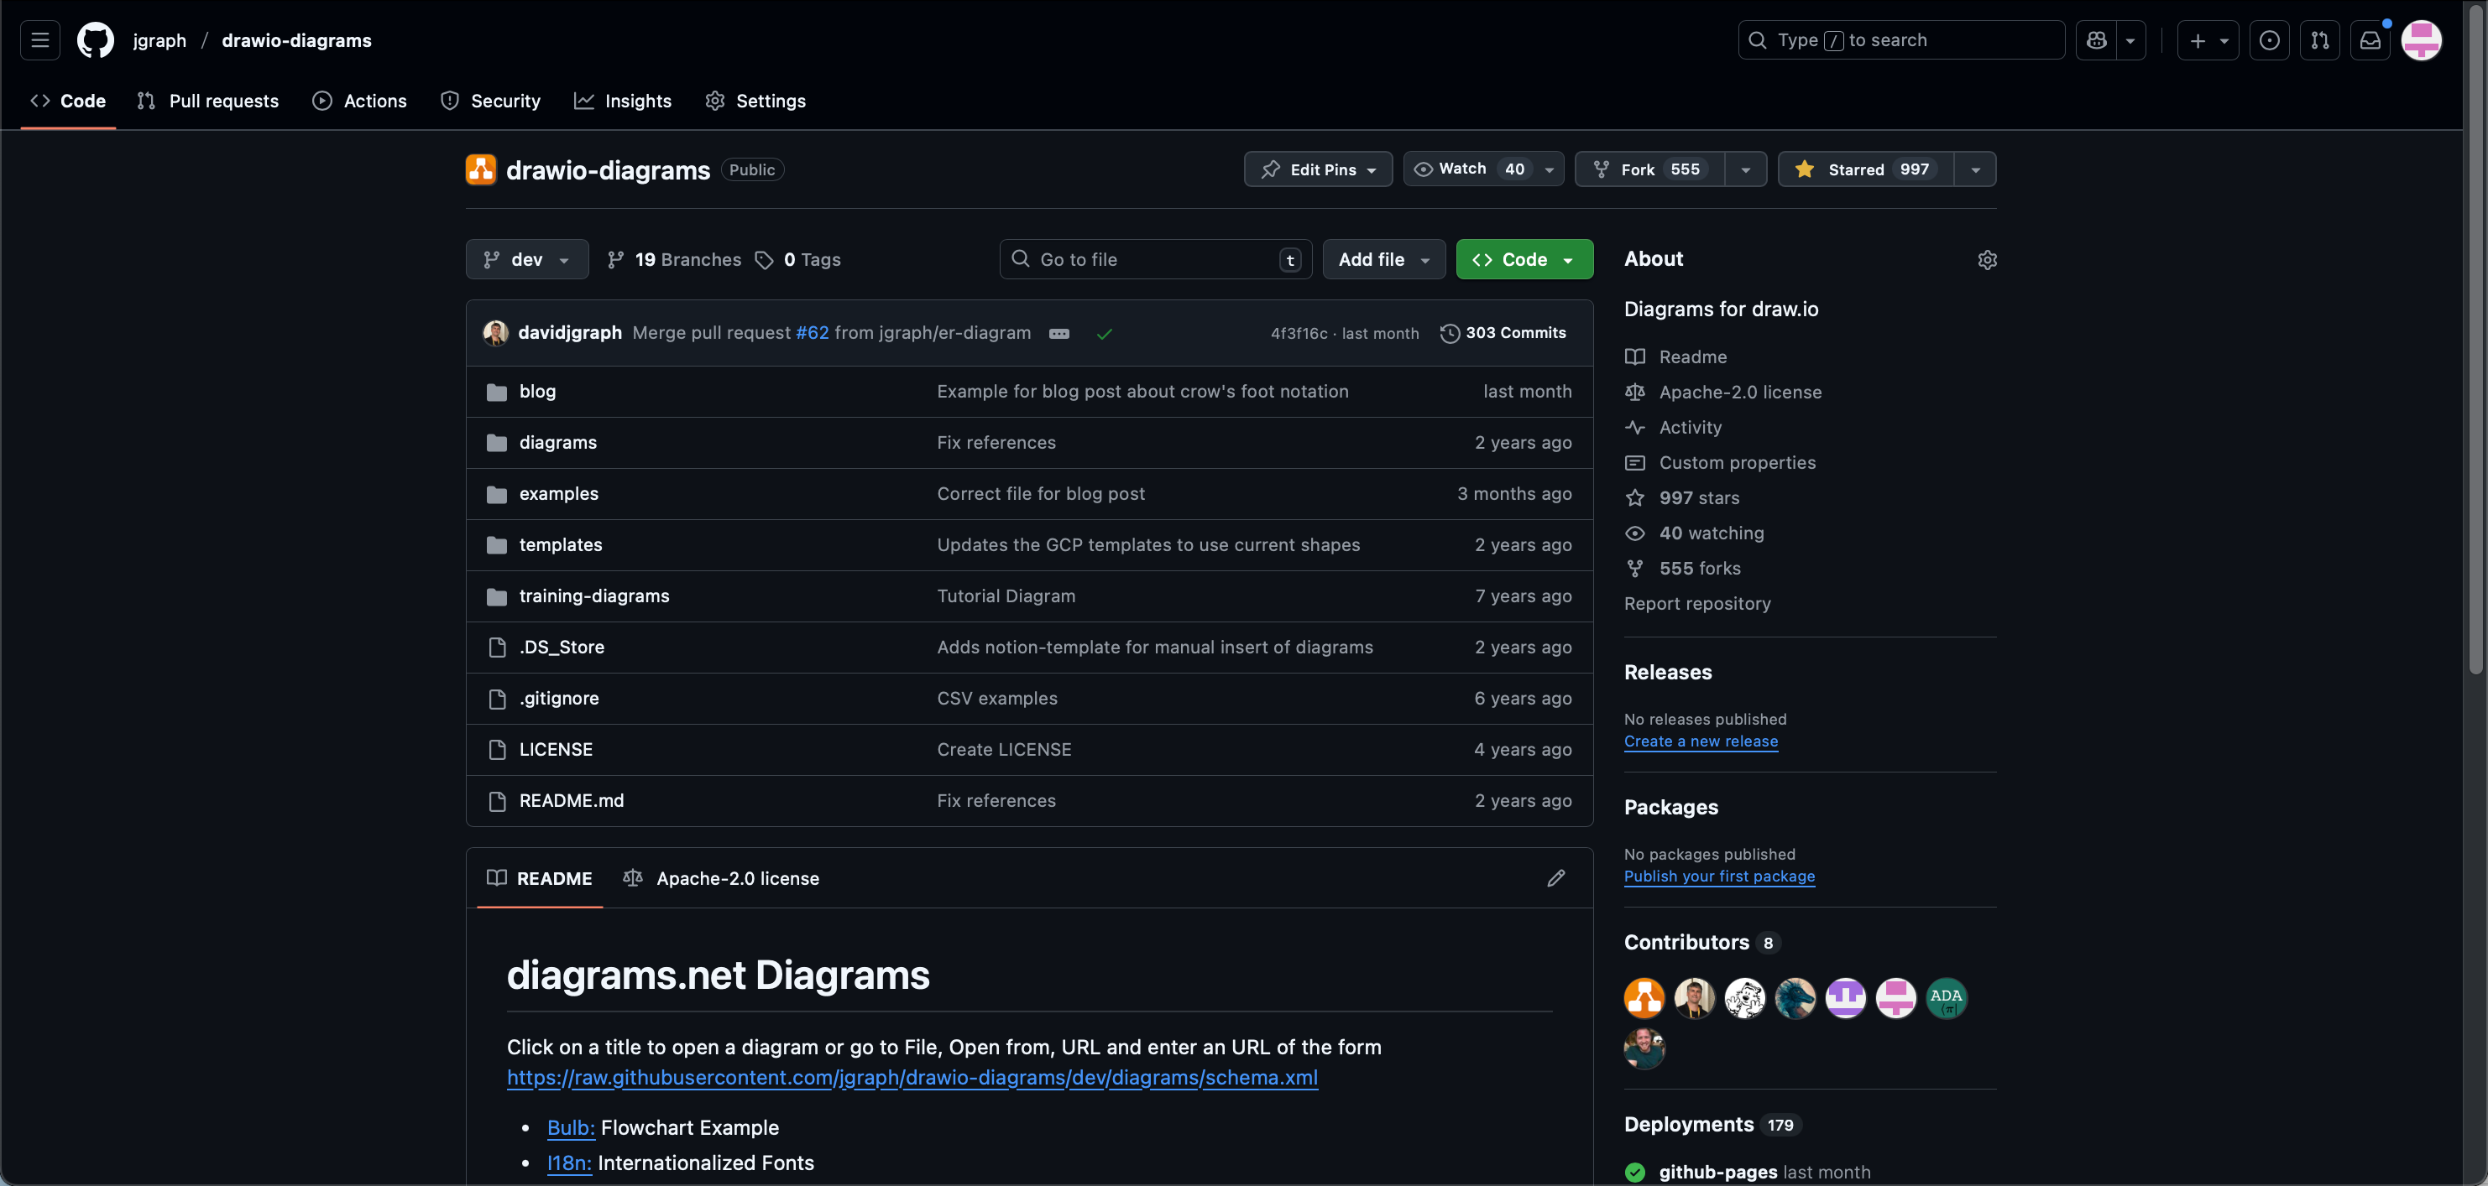Open the Copilot chat icon
Screen dimensions: 2488x1186
(x=2096, y=39)
